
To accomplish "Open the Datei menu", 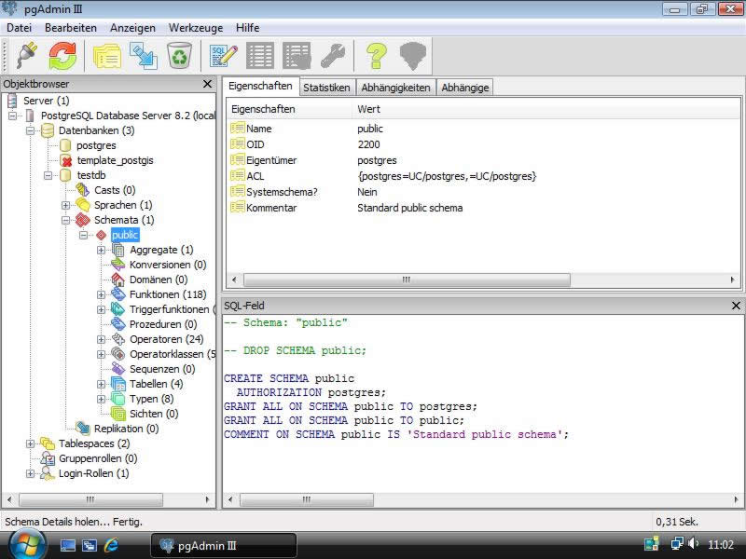I will 19,28.
